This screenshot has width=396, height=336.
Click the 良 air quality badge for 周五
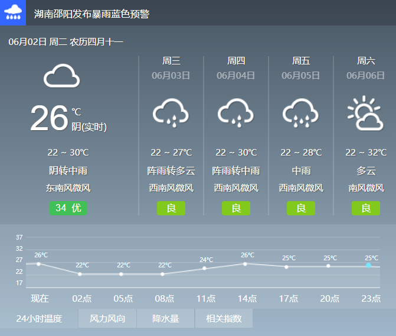tap(301, 208)
